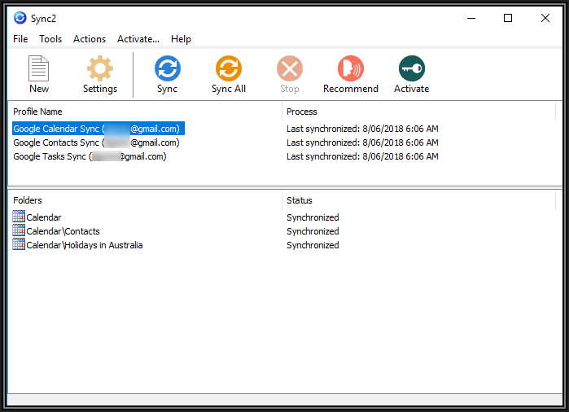Click the Stop toolbar icon
569x412 pixels.
pyautogui.click(x=290, y=68)
